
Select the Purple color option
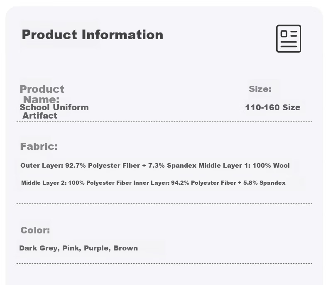pos(97,248)
